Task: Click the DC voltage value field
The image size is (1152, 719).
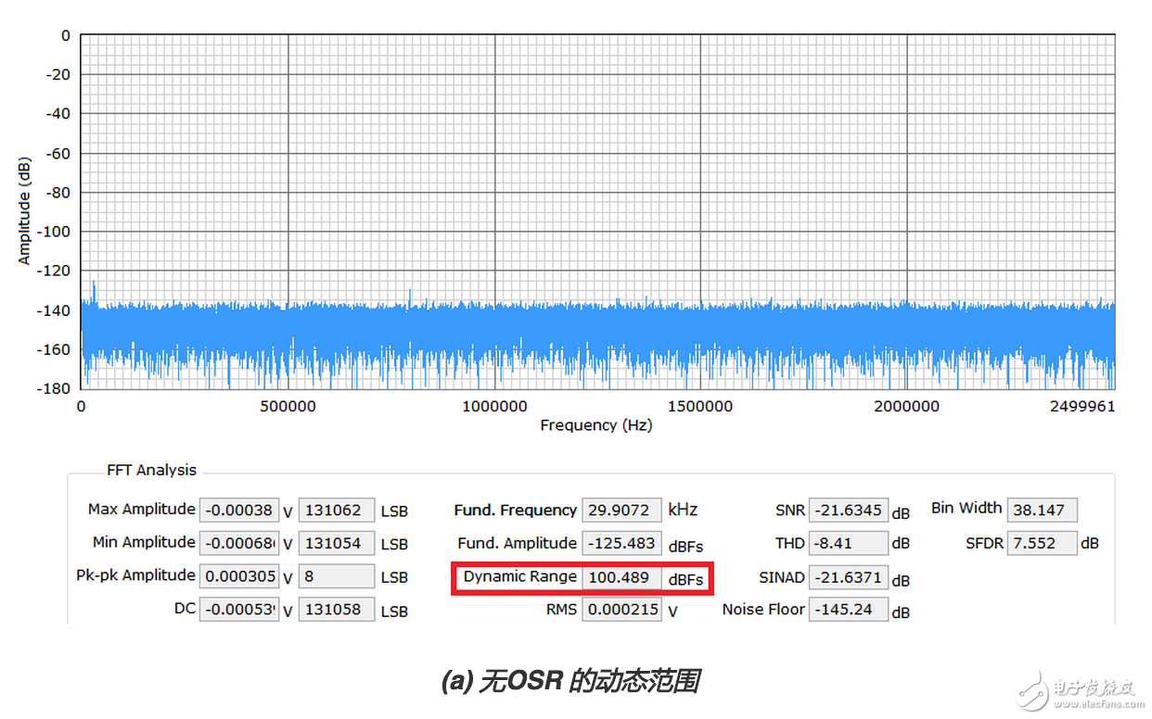Action: tap(239, 610)
